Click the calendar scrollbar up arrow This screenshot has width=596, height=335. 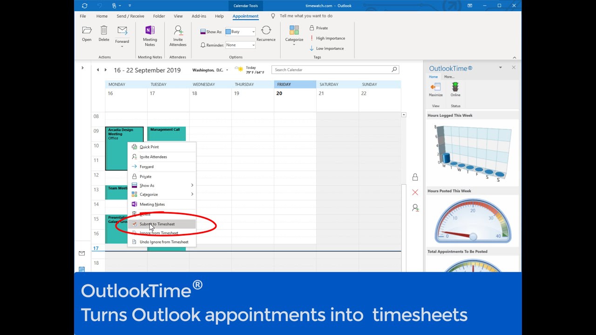tap(404, 115)
